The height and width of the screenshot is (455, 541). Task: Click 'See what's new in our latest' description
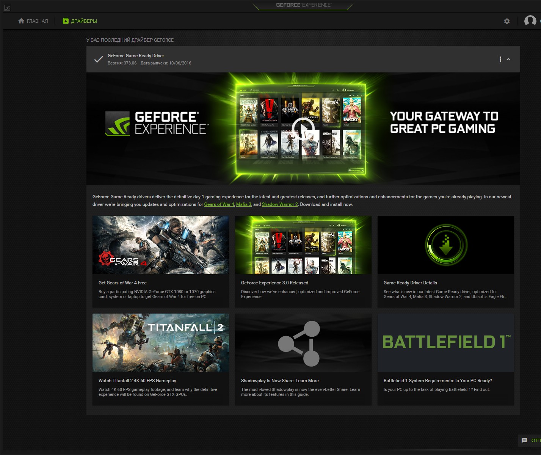(x=445, y=294)
